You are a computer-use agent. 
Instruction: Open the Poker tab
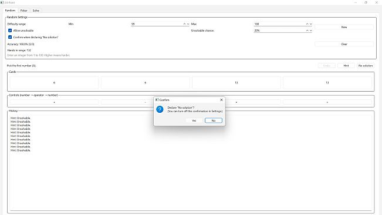pos(23,11)
